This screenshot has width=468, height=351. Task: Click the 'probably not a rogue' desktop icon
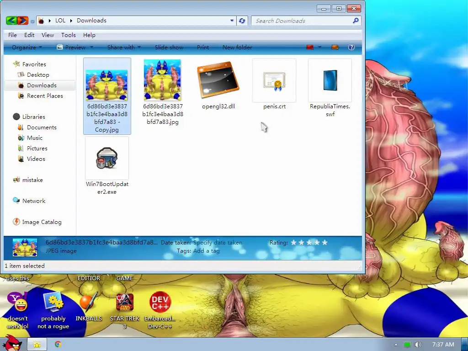click(53, 310)
